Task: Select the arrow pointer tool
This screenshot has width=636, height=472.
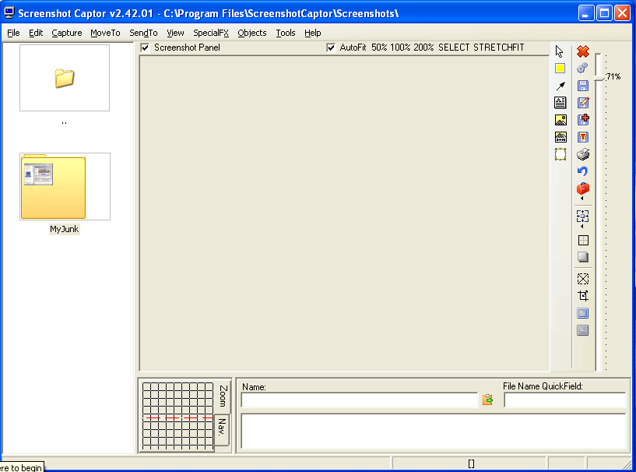Action: pos(560,51)
